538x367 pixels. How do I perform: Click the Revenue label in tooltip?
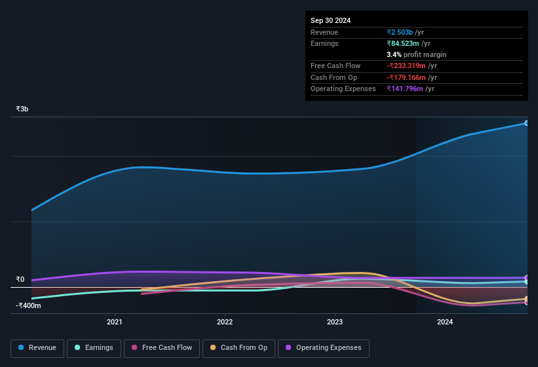[324, 32]
